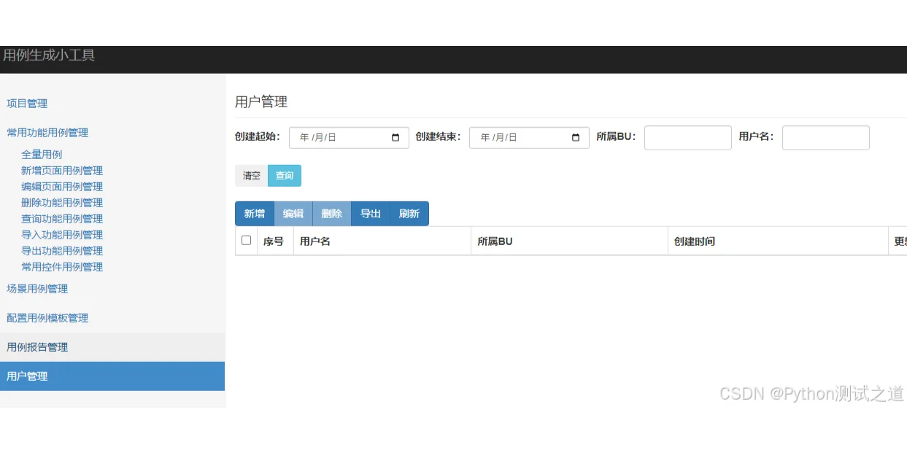Screen dimensions: 907x453
Task: Click the 查询 search button
Action: point(285,175)
